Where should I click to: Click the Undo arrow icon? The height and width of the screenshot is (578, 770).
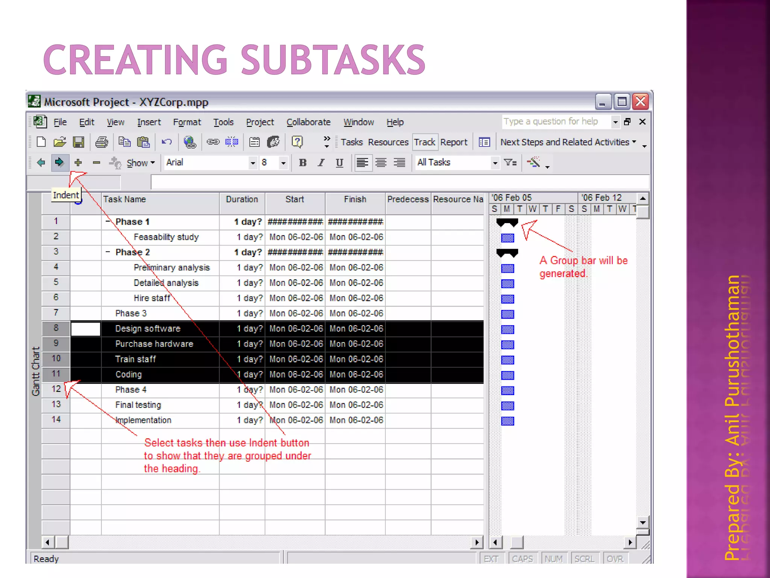point(167,142)
